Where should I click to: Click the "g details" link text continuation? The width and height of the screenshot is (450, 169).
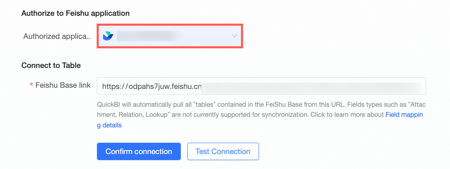(109, 125)
